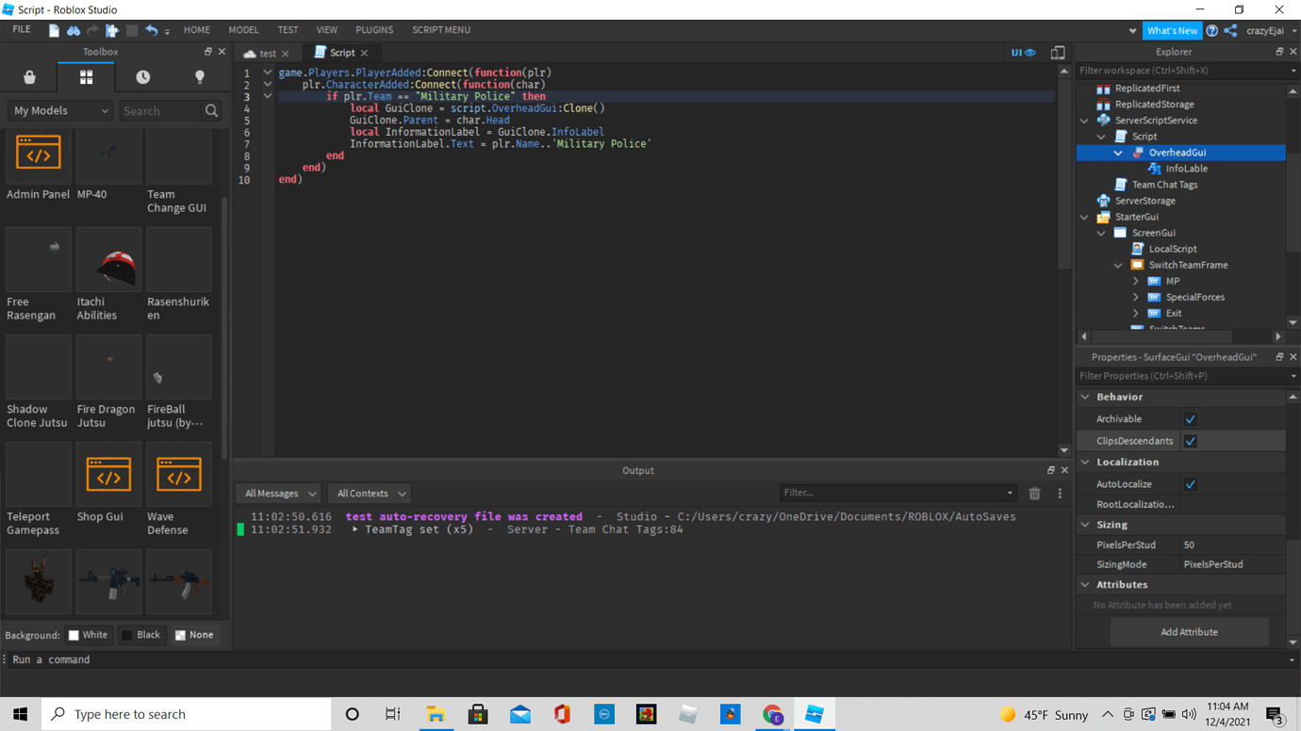Image resolution: width=1301 pixels, height=731 pixels.
Task: Click the device emulator icon above the editor
Action: (1058, 53)
